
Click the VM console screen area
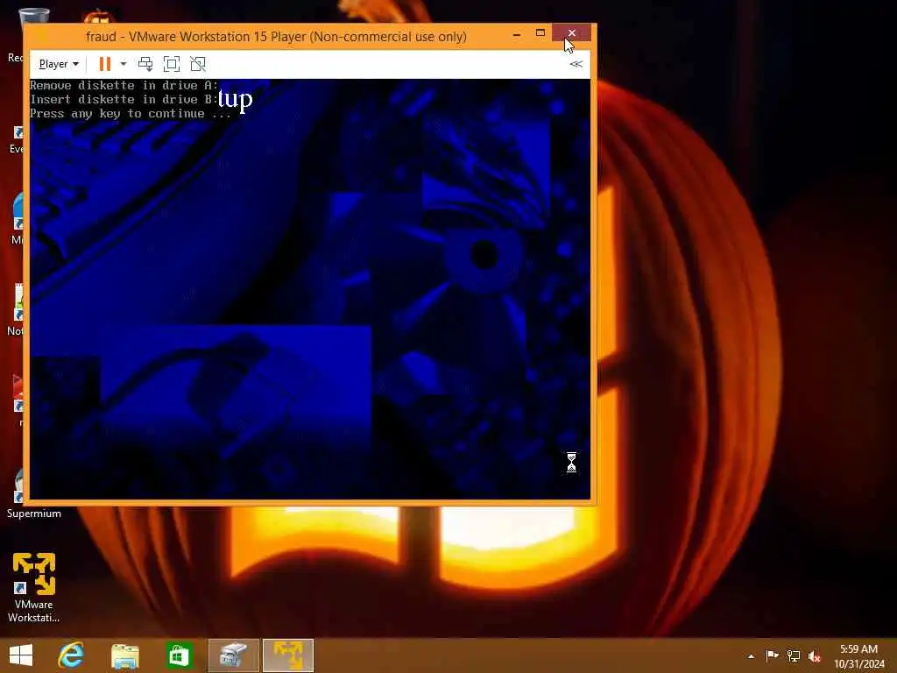309,289
